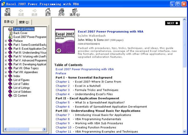Screen dimensions: 188x135
Task: Expand the Index tree node
Action: click(x=6, y=76)
